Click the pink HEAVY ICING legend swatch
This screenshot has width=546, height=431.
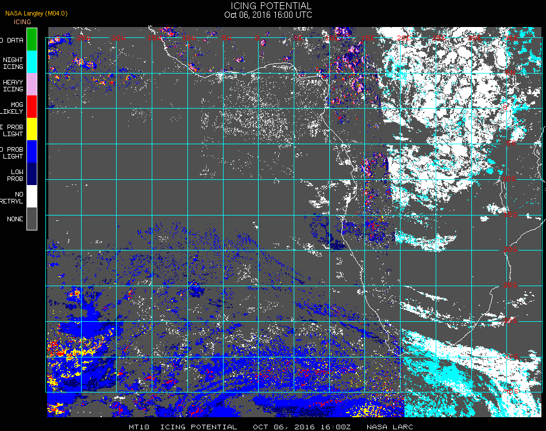pos(32,84)
